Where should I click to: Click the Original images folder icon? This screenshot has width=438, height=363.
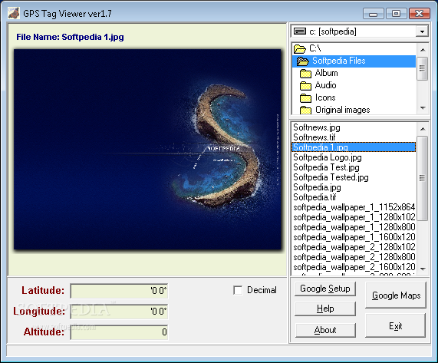(x=305, y=110)
